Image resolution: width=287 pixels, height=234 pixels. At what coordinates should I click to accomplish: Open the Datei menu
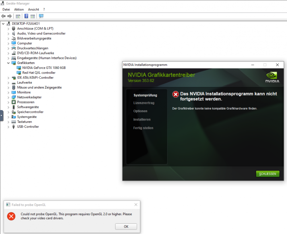point(6,9)
